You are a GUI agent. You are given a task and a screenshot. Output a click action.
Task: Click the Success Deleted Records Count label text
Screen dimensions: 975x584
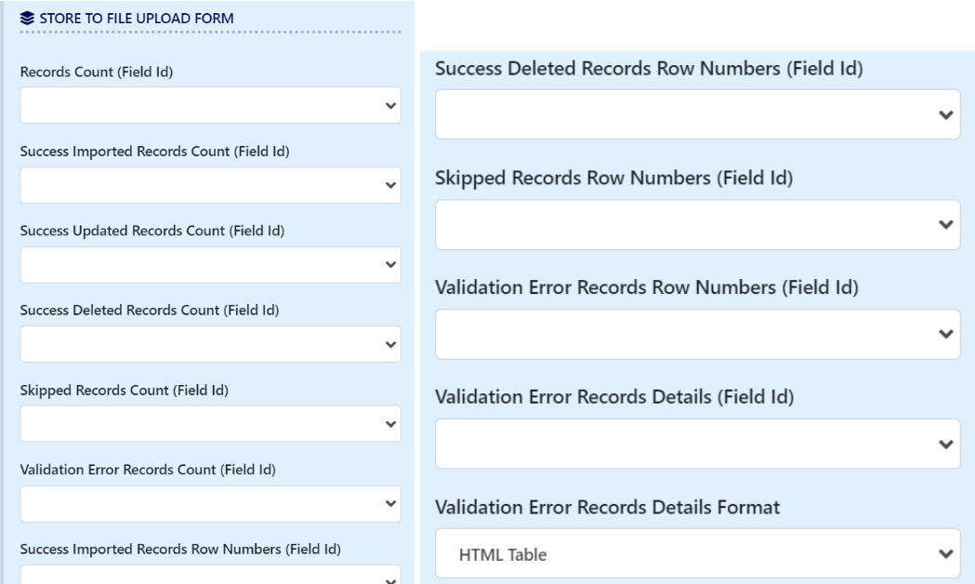[150, 311]
